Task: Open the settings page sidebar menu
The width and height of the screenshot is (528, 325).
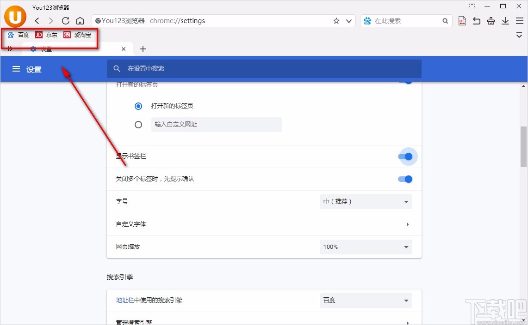Action: (x=16, y=69)
